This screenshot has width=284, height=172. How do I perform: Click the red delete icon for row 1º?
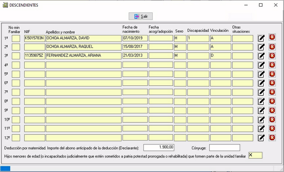272,37
